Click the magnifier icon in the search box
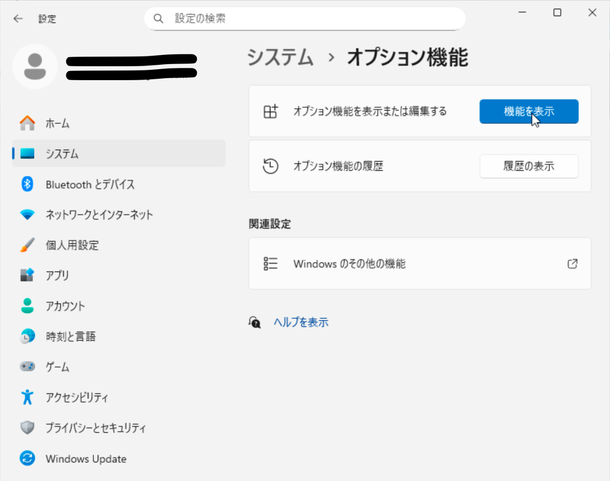 pyautogui.click(x=158, y=18)
